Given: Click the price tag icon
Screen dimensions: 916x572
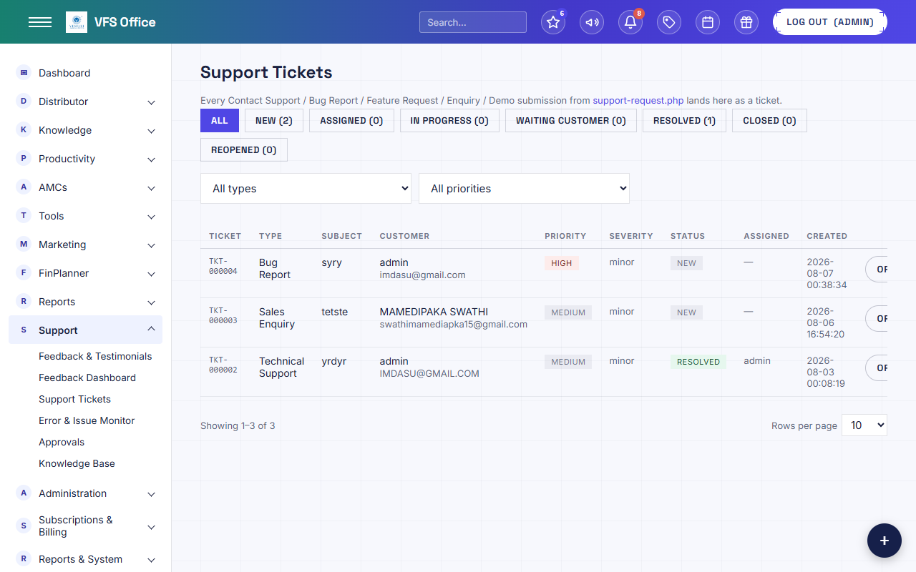Looking at the screenshot, I should click(669, 22).
